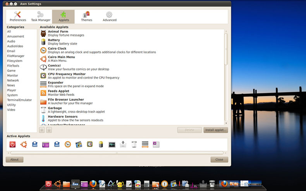Click the up arrow button below the applet list
The image size is (306, 191).
coord(49,130)
